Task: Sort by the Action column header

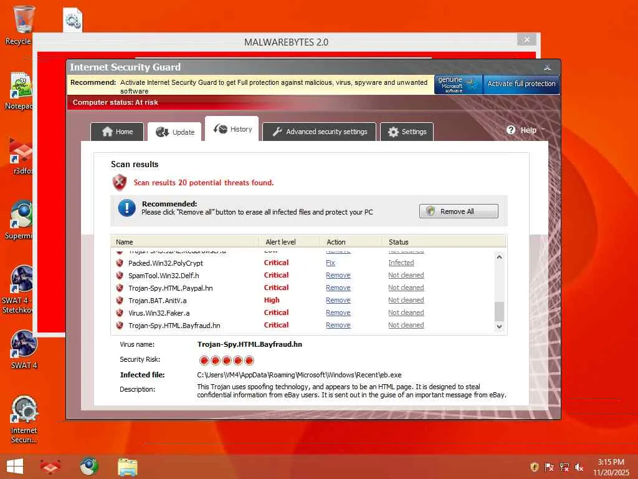Action: click(x=351, y=241)
